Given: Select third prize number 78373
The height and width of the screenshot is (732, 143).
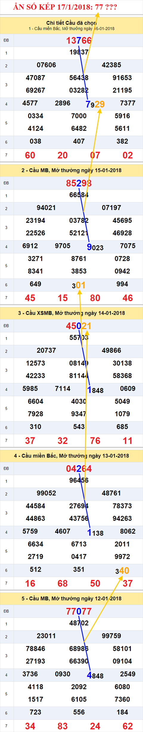Looking at the screenshot, I should coord(122,506).
